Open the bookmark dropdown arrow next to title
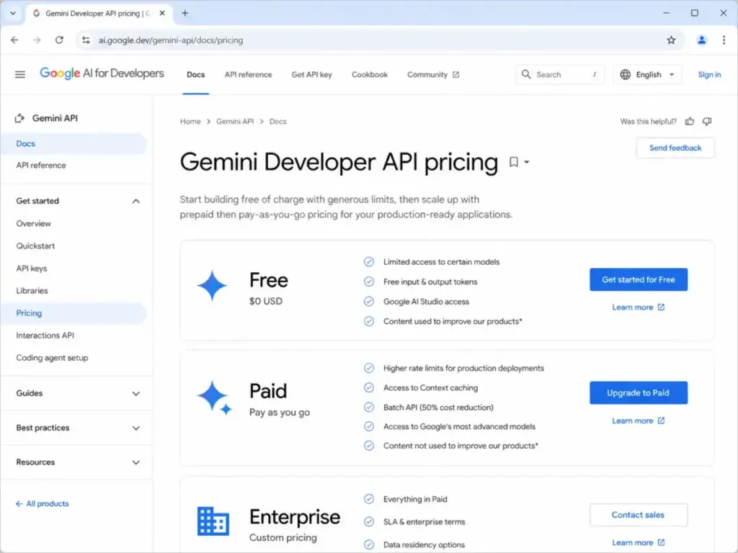Viewport: 738px width, 553px height. pyautogui.click(x=527, y=162)
